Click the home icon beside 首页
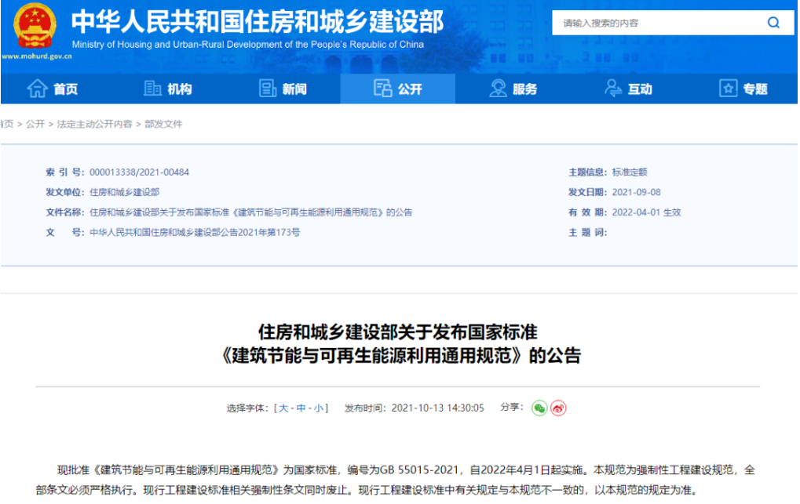The width and height of the screenshot is (800, 504). (x=37, y=89)
